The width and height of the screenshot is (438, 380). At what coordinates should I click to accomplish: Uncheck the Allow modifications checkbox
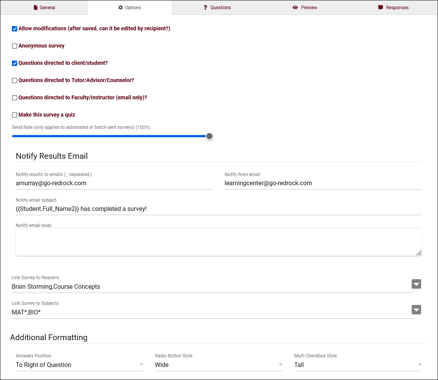15,29
